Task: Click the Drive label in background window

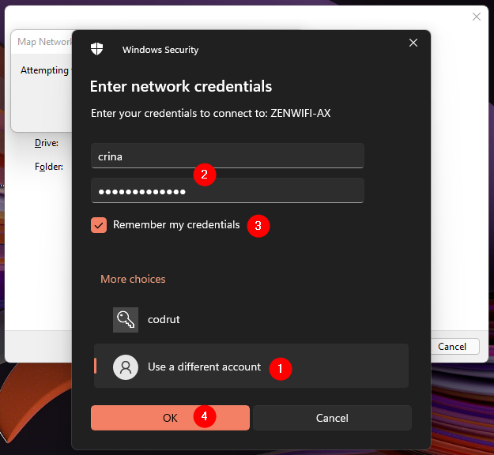Action: pos(47,143)
